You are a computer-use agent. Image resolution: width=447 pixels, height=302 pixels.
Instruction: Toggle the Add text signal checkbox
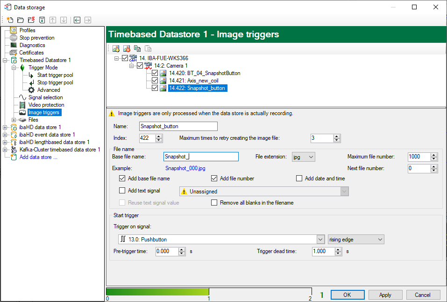pos(122,191)
